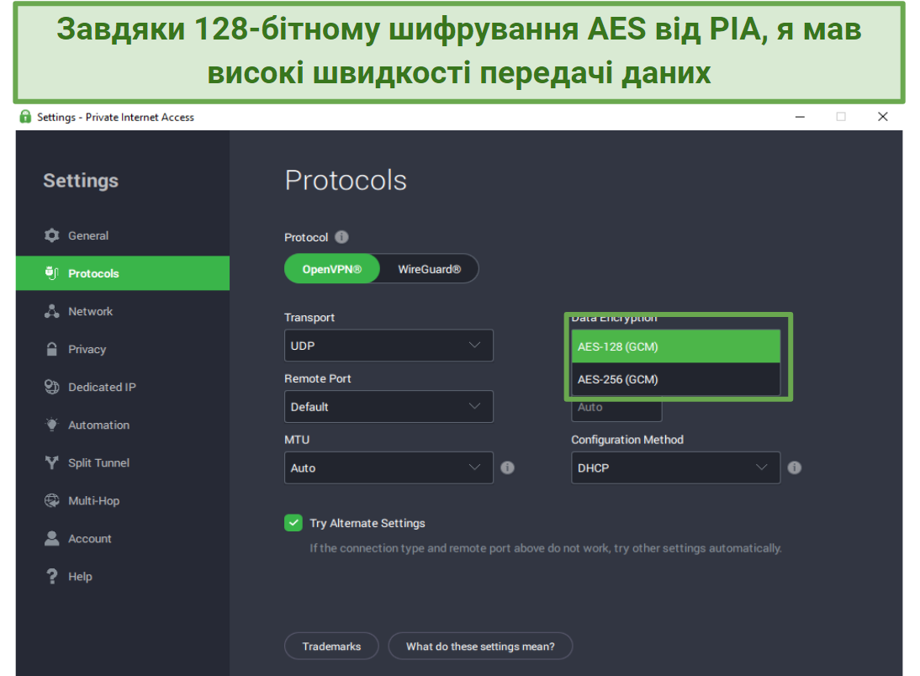The height and width of the screenshot is (676, 920).
Task: Open the MTU Auto dropdown
Action: (x=389, y=467)
